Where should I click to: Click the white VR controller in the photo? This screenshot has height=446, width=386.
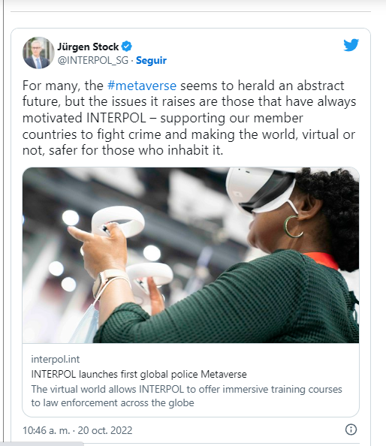coord(118,221)
